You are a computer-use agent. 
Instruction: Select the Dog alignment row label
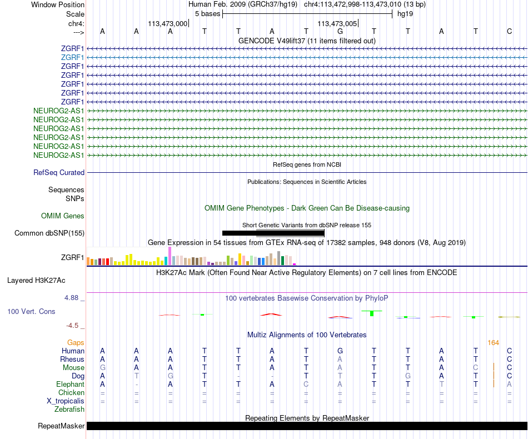tap(78, 376)
